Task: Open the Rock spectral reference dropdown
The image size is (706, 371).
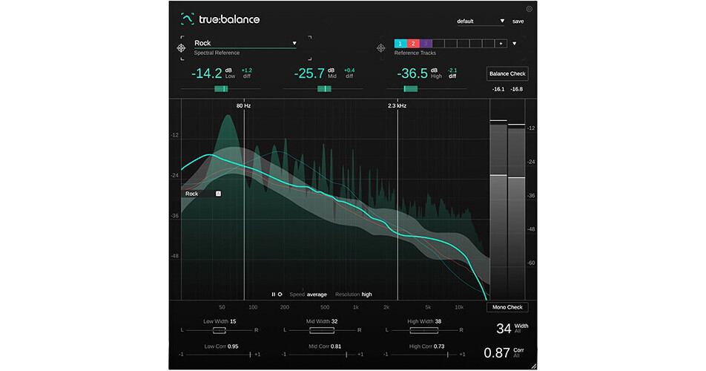Action: click(x=245, y=43)
